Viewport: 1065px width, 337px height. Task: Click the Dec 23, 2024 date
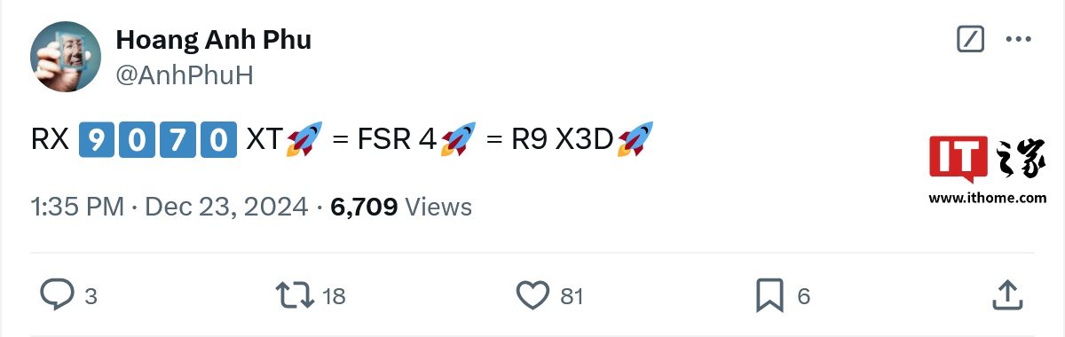(x=226, y=207)
